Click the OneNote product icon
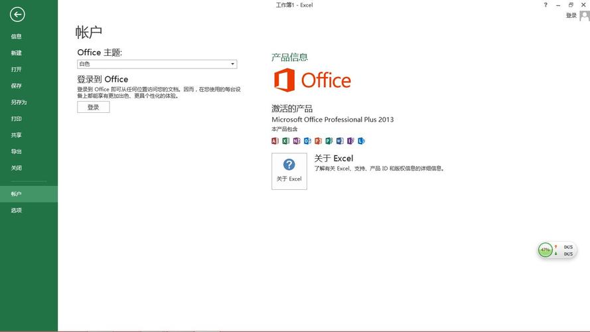The image size is (590, 332). click(x=297, y=141)
